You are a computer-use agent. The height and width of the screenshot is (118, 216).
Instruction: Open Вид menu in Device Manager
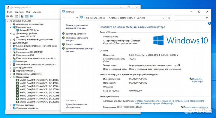(x=28, y=12)
